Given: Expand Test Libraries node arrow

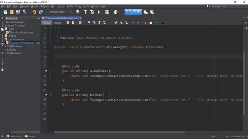Looking at the screenshot, I should (x=5, y=53).
